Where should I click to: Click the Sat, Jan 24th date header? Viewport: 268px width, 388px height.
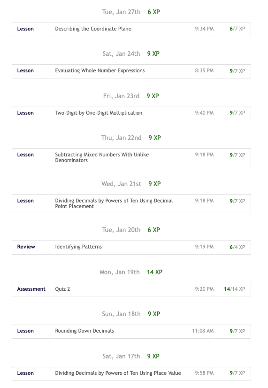121,54
